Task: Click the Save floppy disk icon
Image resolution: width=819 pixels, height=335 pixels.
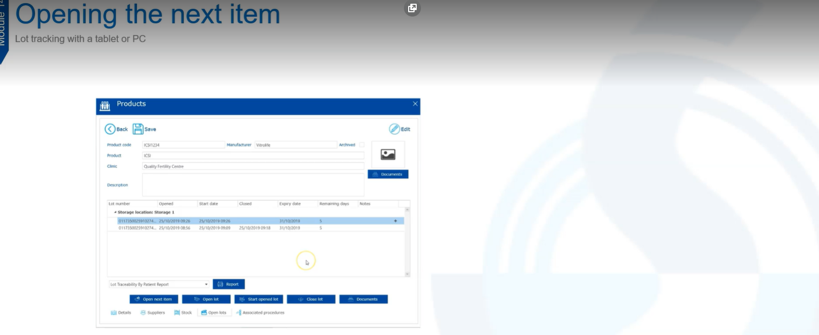Action: (x=138, y=129)
